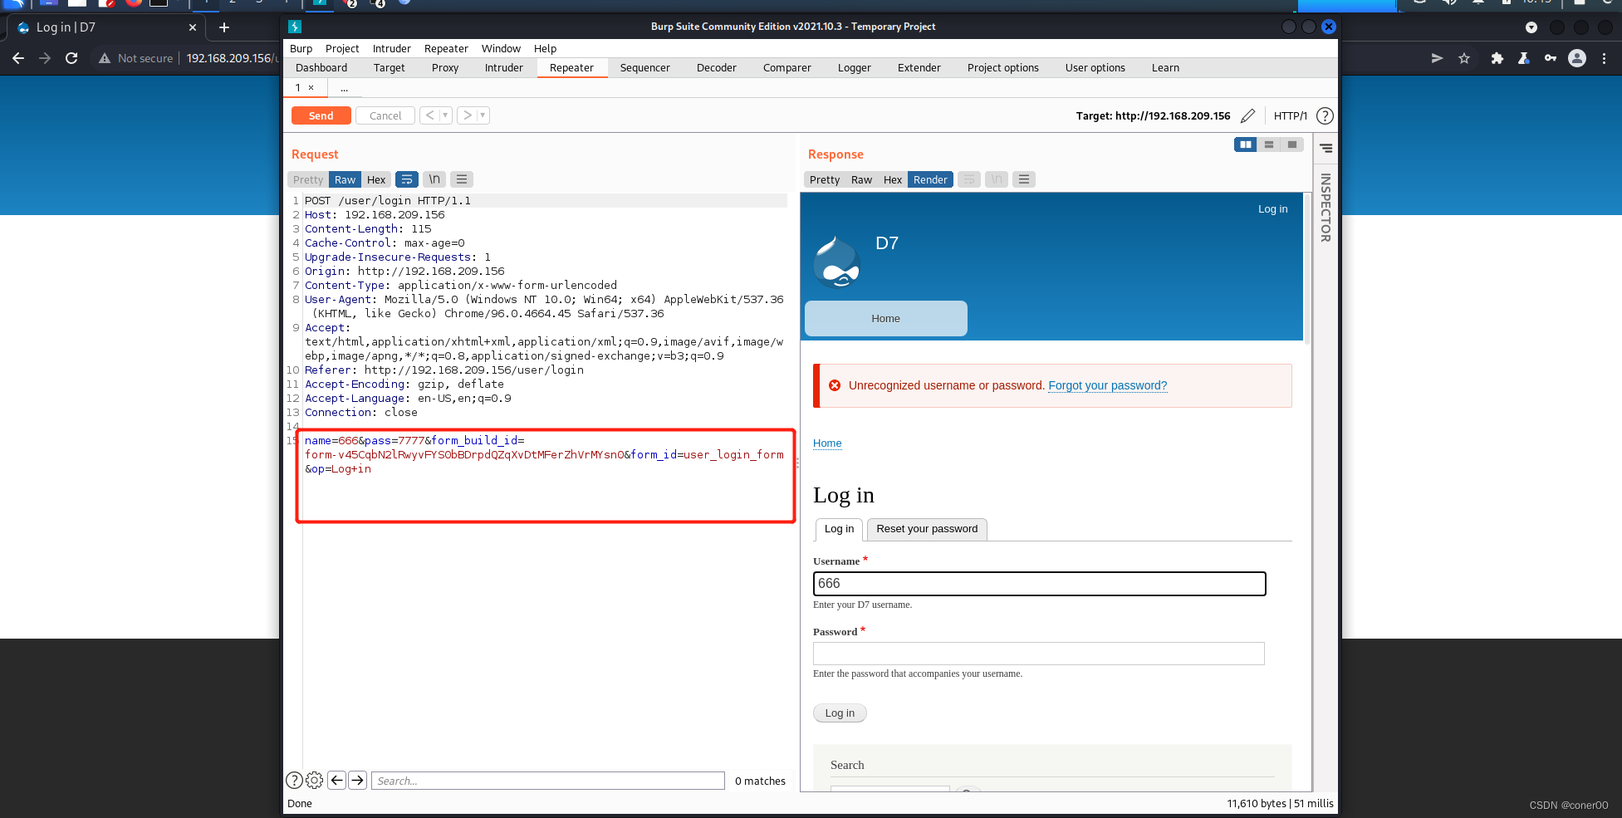Switch Response view to Render
The image size is (1622, 818).
[x=930, y=179]
